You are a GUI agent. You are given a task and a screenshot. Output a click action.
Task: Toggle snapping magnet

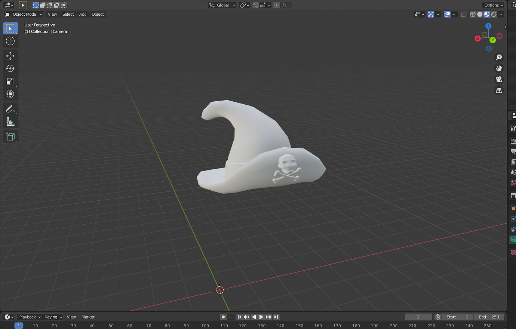pos(256,5)
